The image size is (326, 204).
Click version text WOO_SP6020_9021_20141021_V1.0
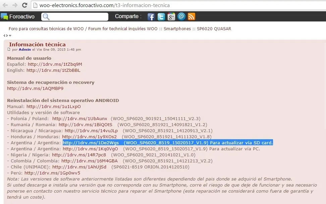[153, 155]
